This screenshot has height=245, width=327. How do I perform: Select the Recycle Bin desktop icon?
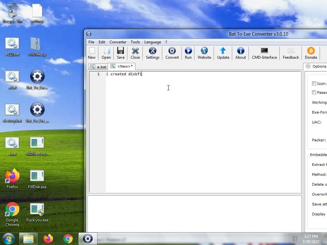[x=12, y=13]
